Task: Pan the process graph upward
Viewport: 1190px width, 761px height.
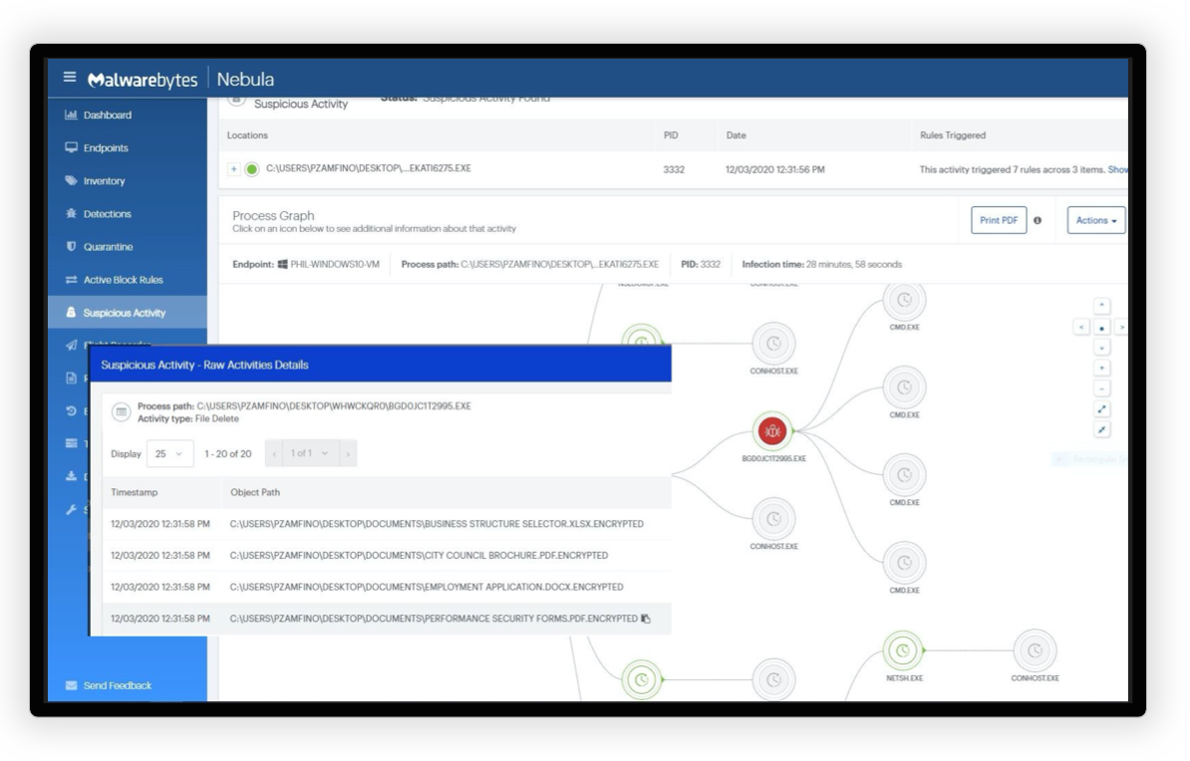Action: [x=1101, y=306]
